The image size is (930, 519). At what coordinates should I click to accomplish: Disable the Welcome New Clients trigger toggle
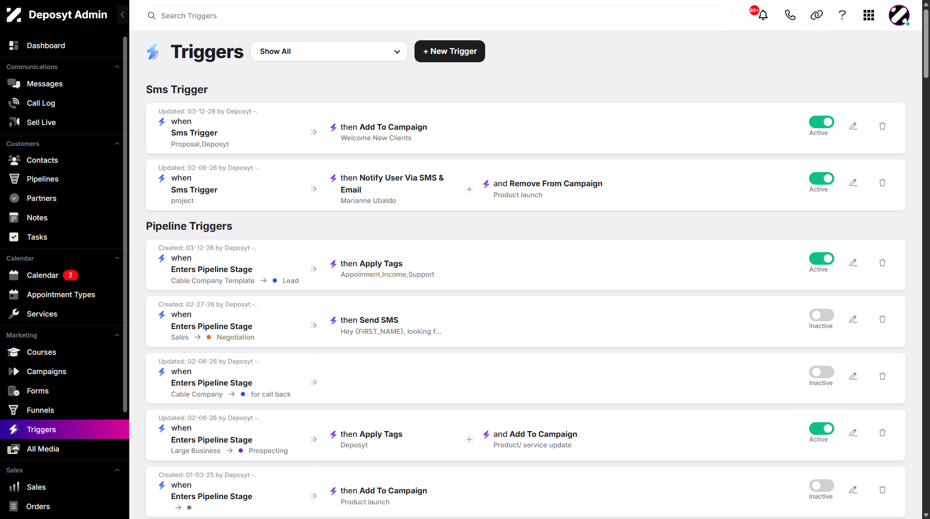821,122
